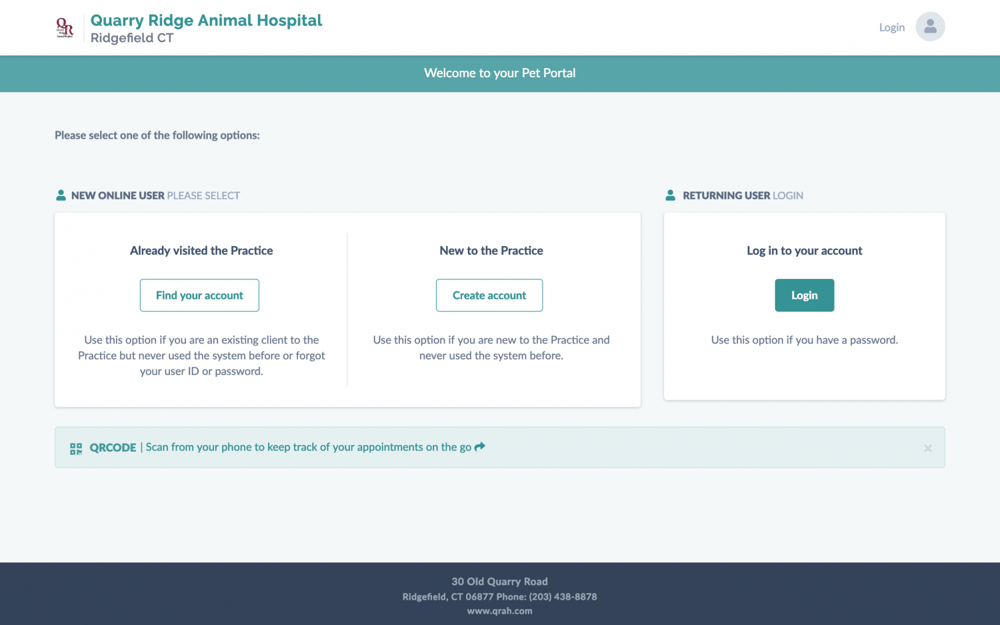Click the Returning User person icon
The image size is (1000, 625).
point(670,195)
